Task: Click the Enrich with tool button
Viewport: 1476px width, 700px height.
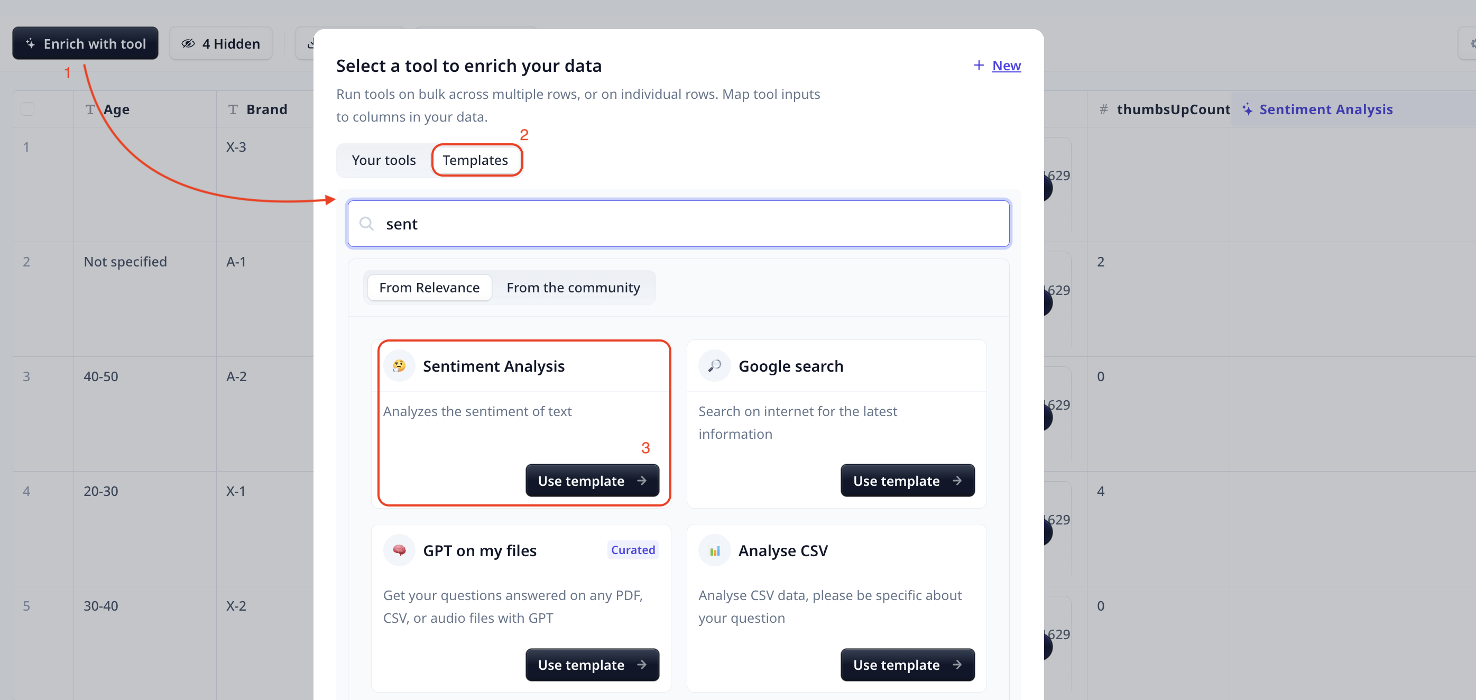Action: (x=85, y=43)
